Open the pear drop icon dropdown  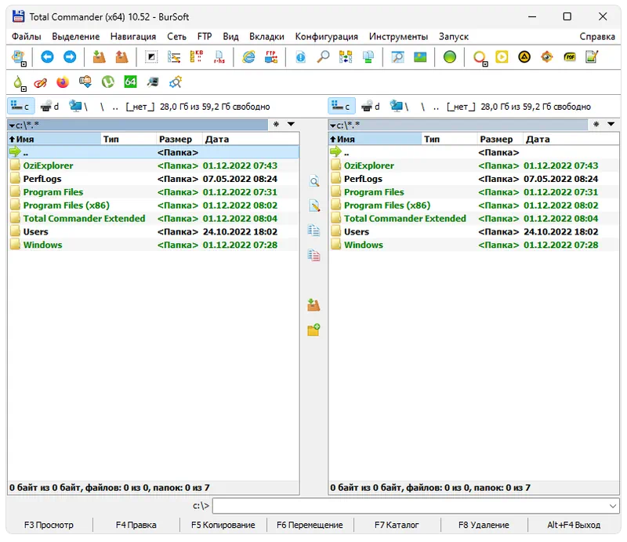pos(24,89)
